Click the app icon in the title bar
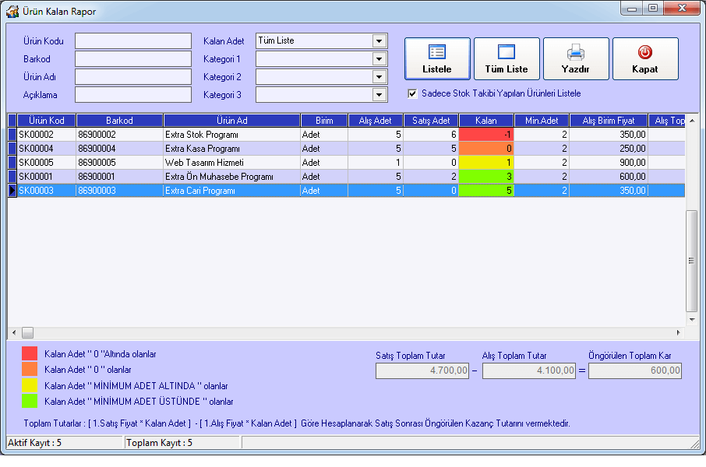The height and width of the screenshot is (467, 706). click(x=12, y=11)
